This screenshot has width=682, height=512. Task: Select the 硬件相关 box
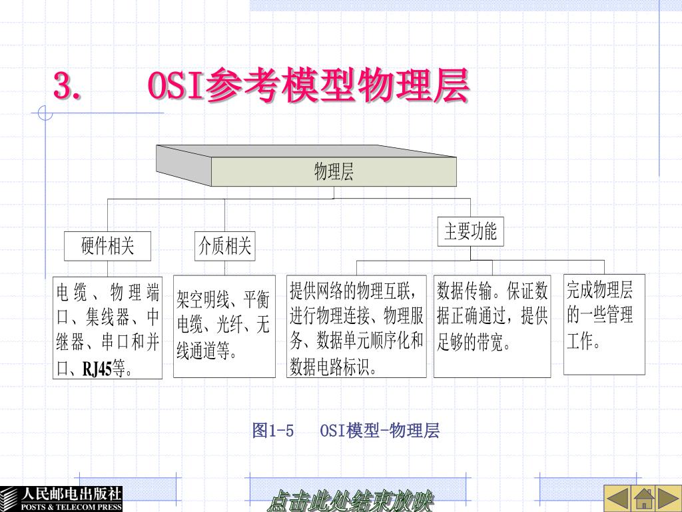(107, 246)
